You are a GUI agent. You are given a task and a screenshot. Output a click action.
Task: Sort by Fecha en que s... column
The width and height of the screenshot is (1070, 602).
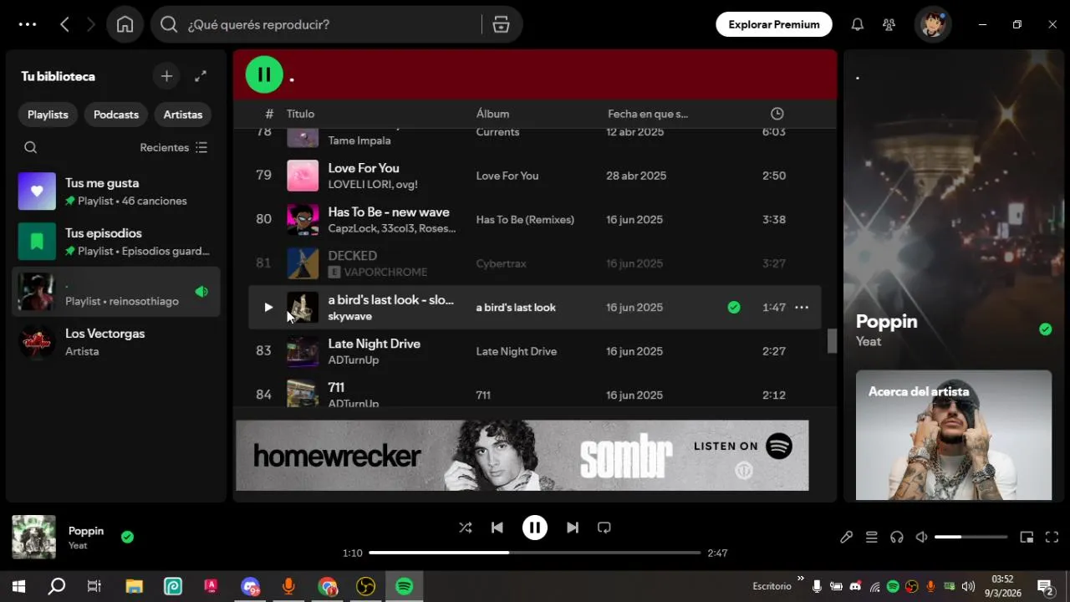pos(648,114)
